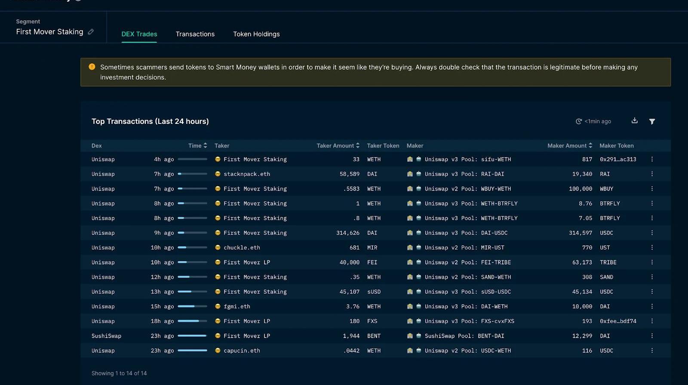Open the row menu for the MIR-UST trade

pos(652,247)
